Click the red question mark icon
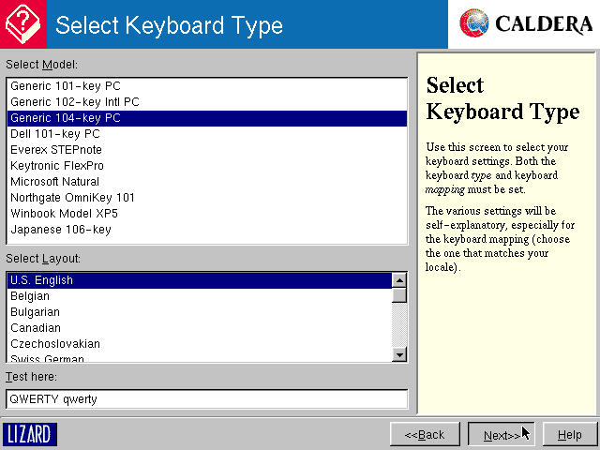 (22, 23)
